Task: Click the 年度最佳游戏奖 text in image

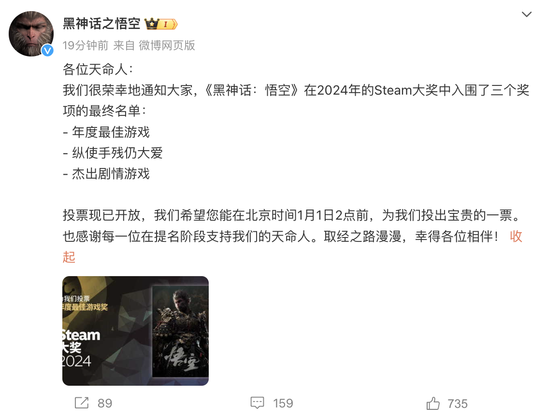Action: [x=85, y=307]
